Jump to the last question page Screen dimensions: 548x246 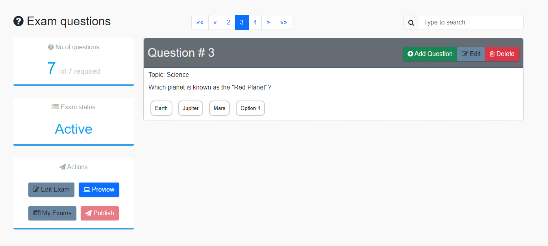283,22
